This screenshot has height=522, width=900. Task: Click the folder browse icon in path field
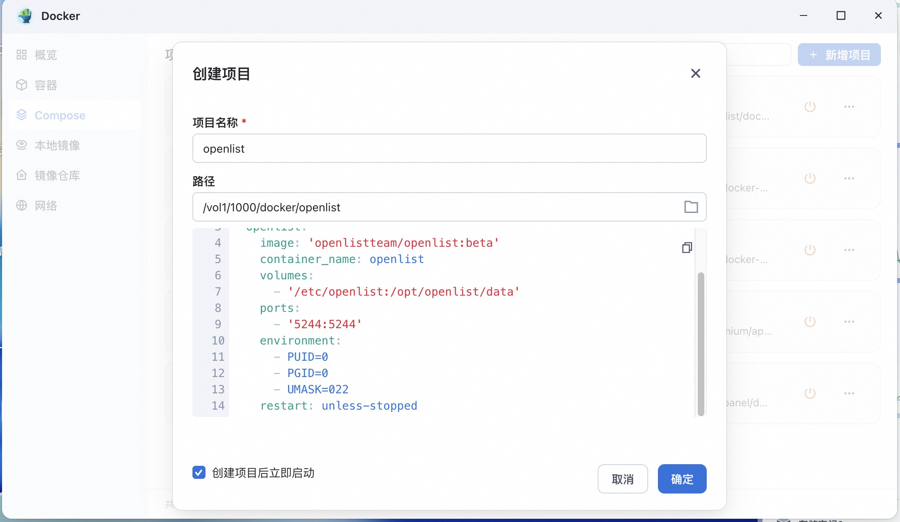tap(691, 207)
